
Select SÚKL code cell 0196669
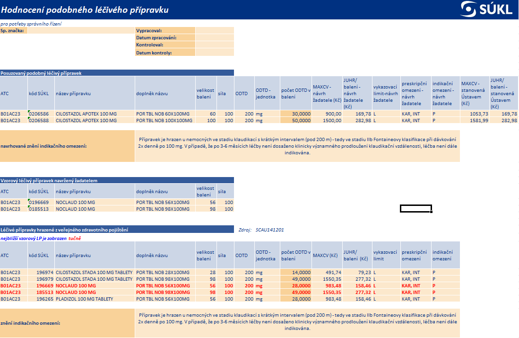(x=41, y=202)
